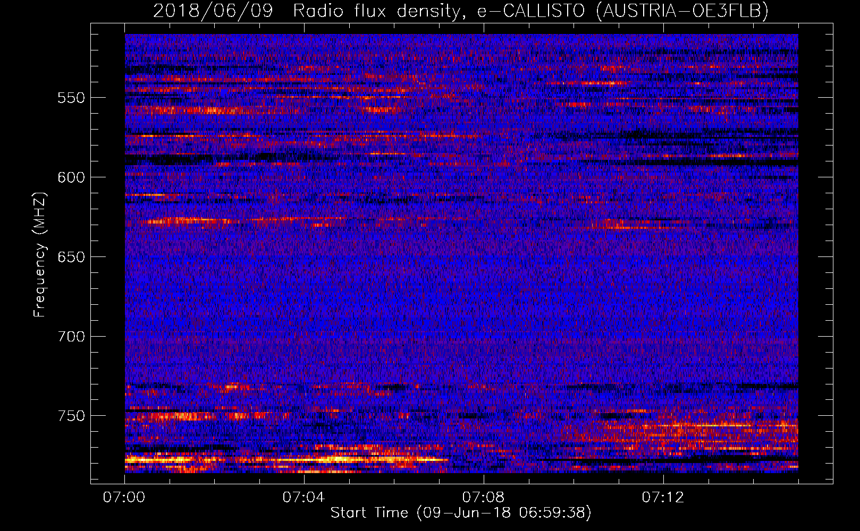This screenshot has width=860, height=531.
Task: Select the 750 frequency tick label
Action: (x=71, y=416)
